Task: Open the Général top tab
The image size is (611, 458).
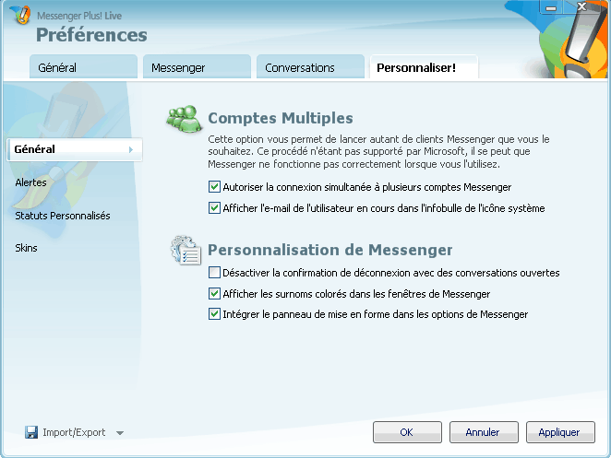Action: (83, 67)
